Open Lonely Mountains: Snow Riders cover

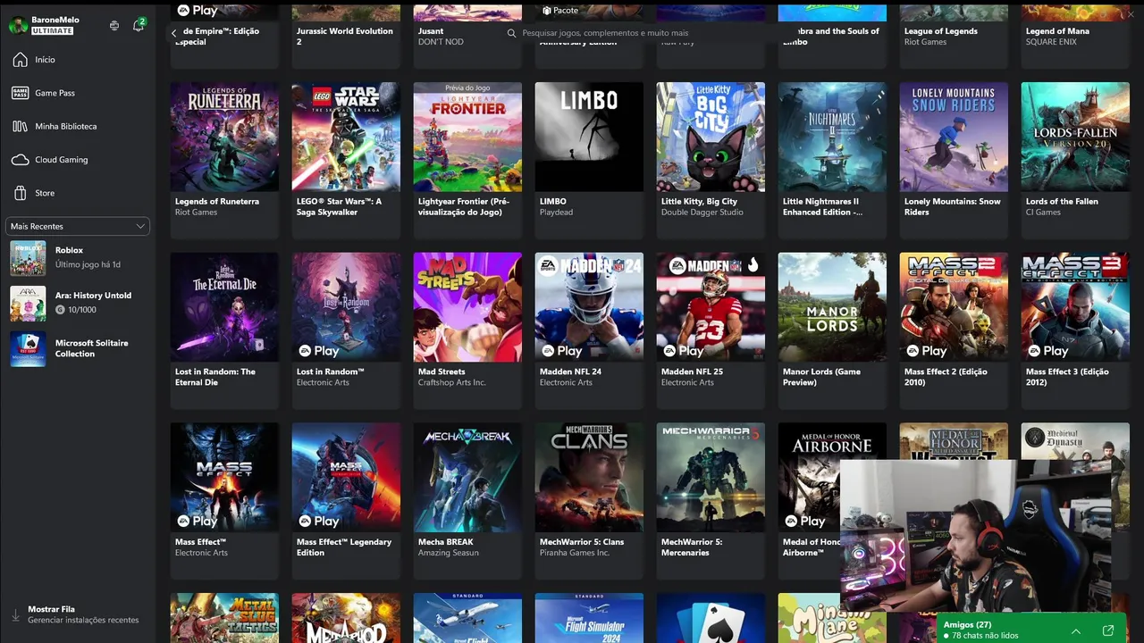(954, 137)
